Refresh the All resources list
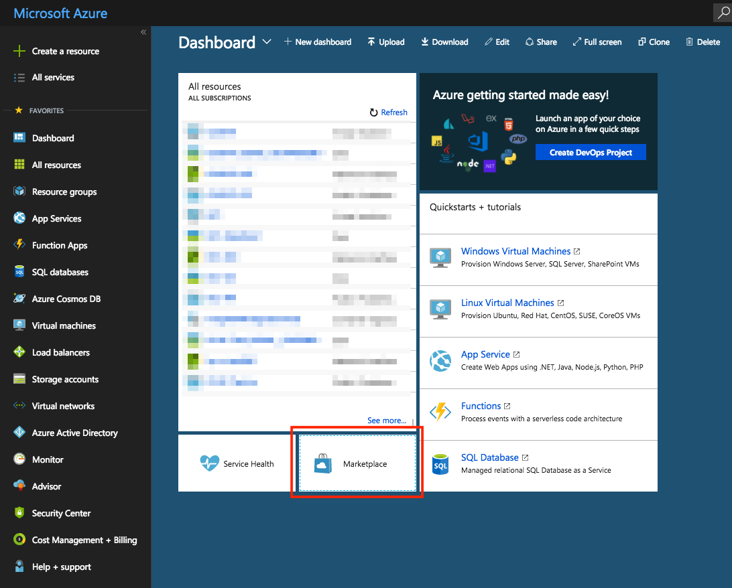The image size is (732, 588). [389, 113]
